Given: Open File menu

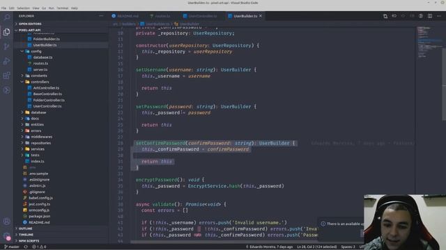Looking at the screenshot, I should [x=3, y=8].
